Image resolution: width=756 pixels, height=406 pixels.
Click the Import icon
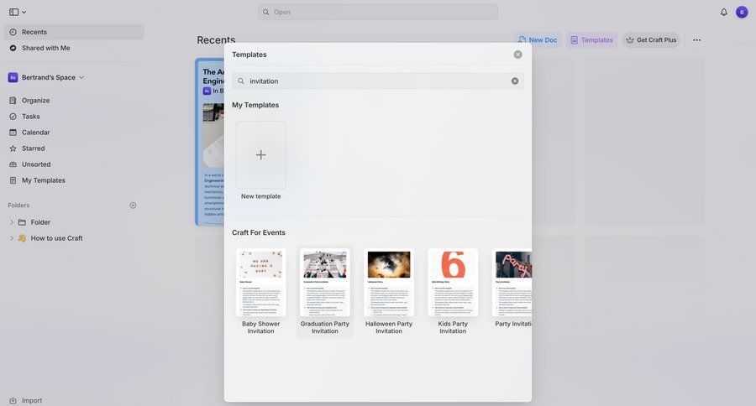point(13,400)
